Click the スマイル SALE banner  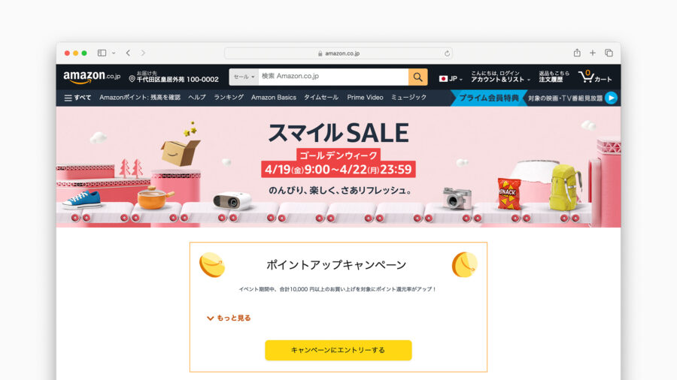click(338, 167)
